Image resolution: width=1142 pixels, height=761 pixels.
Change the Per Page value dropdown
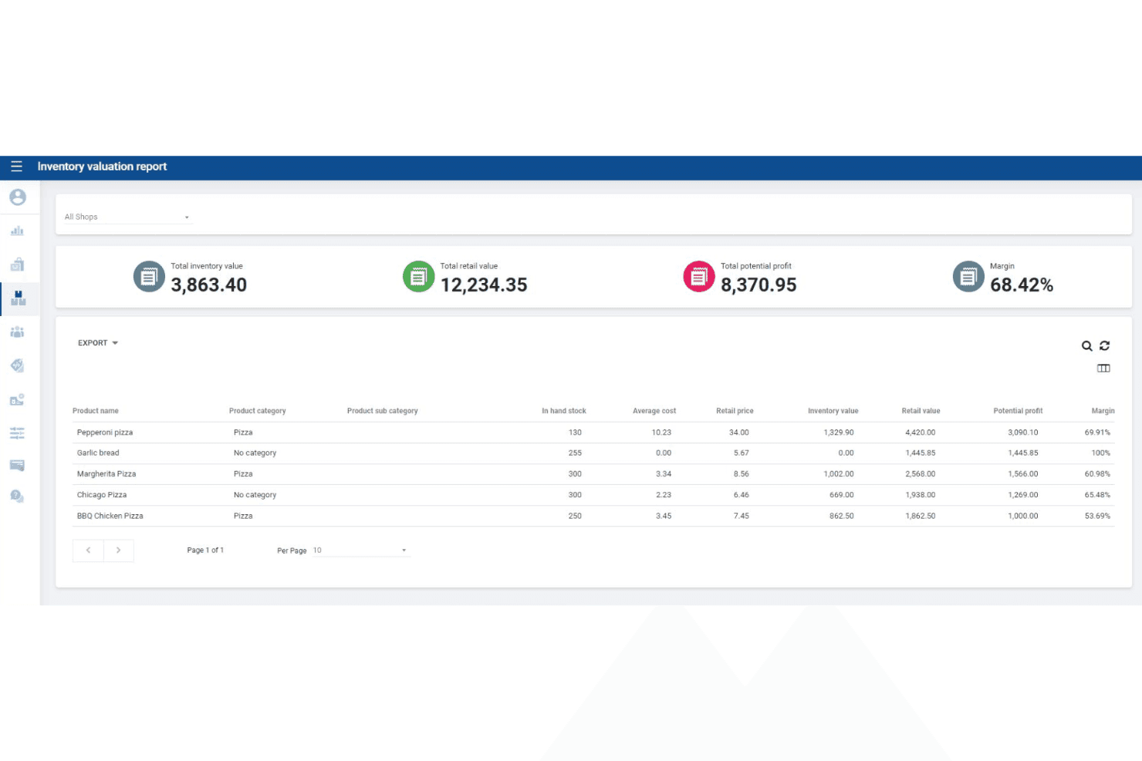360,551
